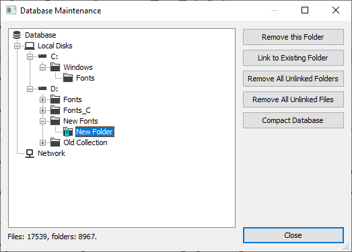This screenshot has width=352, height=252.
Task: Click Compact Database button
Action: pos(293,120)
